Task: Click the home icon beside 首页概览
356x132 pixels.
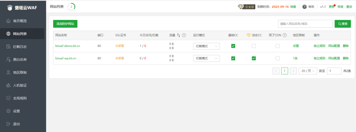Action: click(x=8, y=21)
